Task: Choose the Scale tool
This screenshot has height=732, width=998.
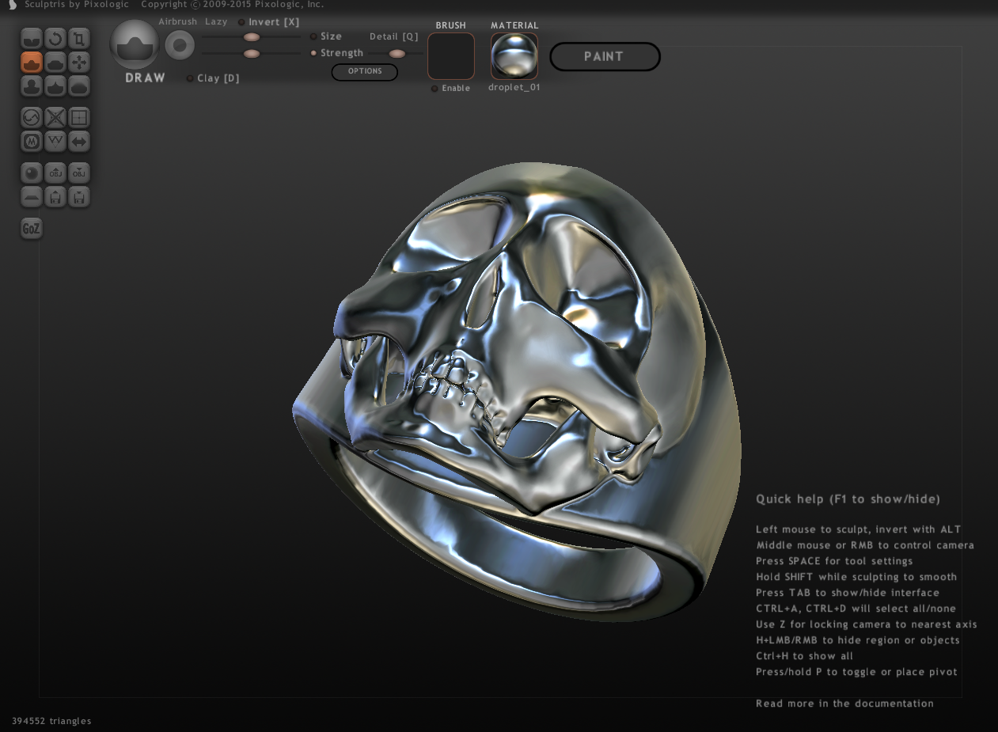Action: 78,38
